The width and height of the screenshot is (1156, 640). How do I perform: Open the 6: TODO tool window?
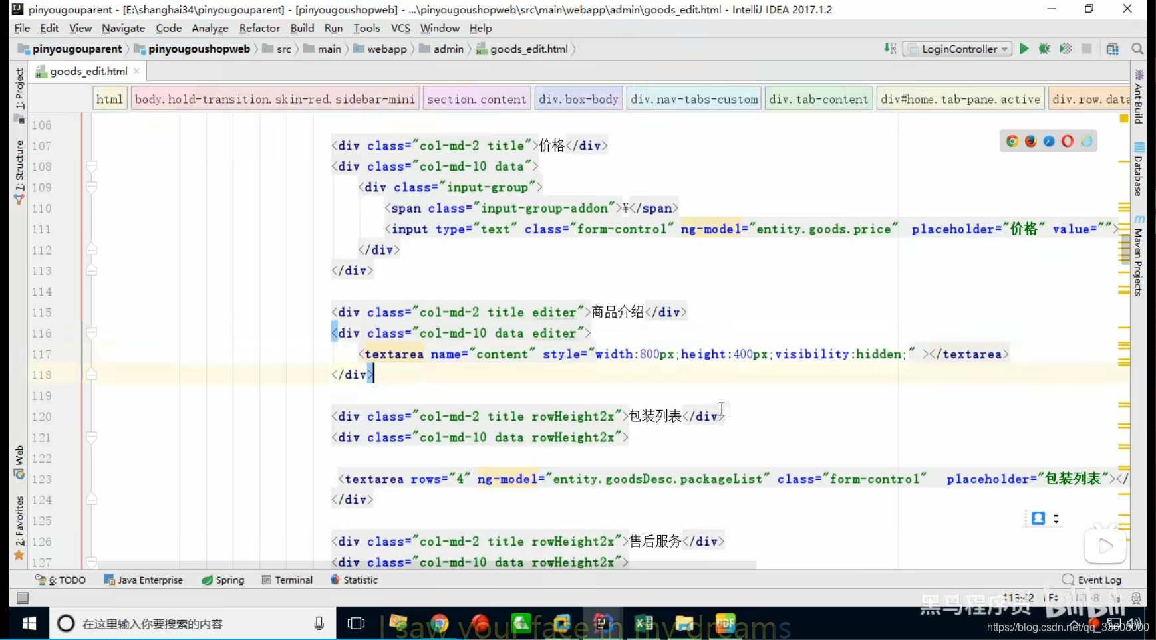click(61, 580)
